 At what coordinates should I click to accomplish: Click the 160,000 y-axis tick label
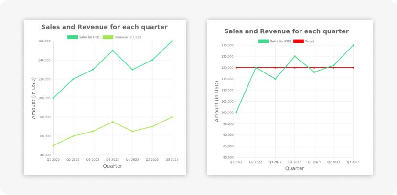click(x=45, y=41)
